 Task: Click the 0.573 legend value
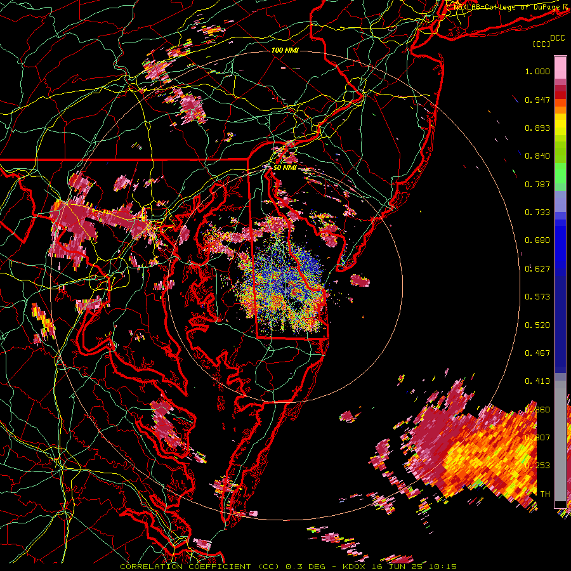click(537, 297)
